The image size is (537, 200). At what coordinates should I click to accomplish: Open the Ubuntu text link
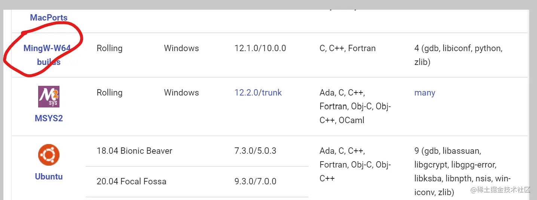pyautogui.click(x=49, y=176)
